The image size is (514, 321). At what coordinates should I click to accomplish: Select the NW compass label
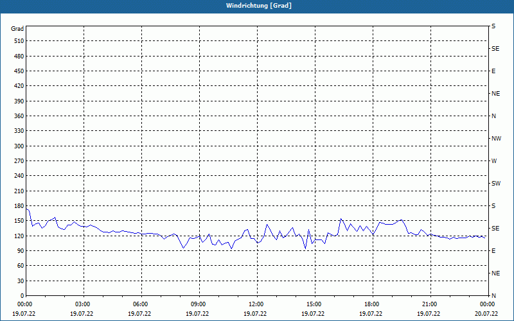[x=496, y=139]
